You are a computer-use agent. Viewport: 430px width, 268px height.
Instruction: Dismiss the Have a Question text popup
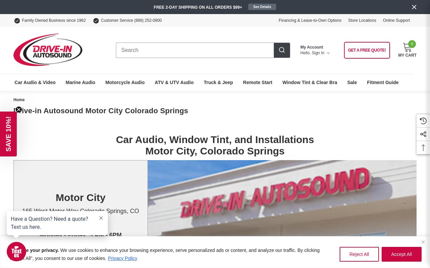coord(101,218)
